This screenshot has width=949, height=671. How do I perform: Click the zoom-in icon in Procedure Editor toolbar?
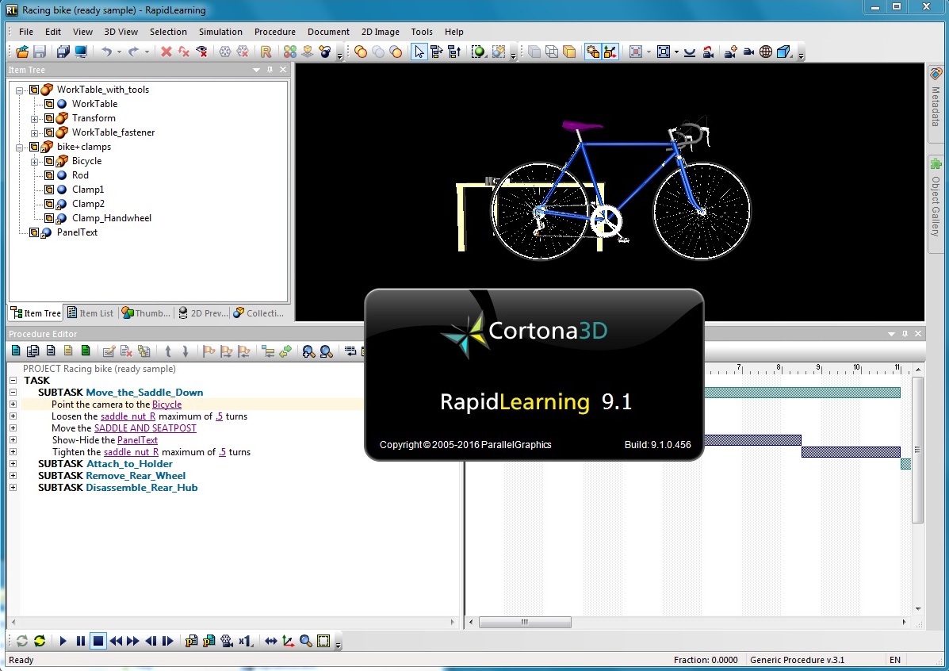308,351
